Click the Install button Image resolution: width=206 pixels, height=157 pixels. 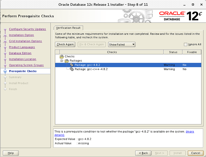click(178, 153)
